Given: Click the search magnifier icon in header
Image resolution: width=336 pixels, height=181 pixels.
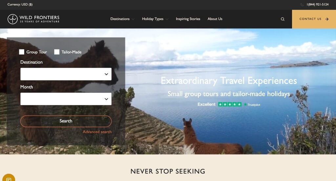Looking at the screenshot, I should coord(283,19).
